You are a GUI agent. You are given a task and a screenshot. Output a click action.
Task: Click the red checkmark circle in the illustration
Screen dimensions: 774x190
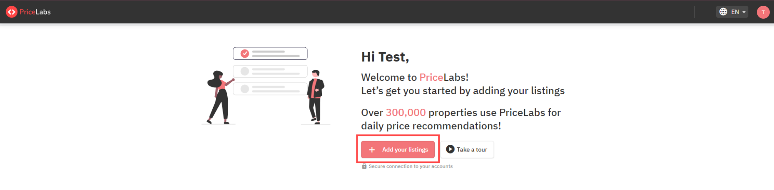tap(245, 54)
